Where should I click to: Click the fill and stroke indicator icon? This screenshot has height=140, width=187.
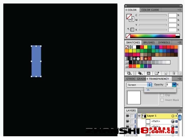coord(130,18)
